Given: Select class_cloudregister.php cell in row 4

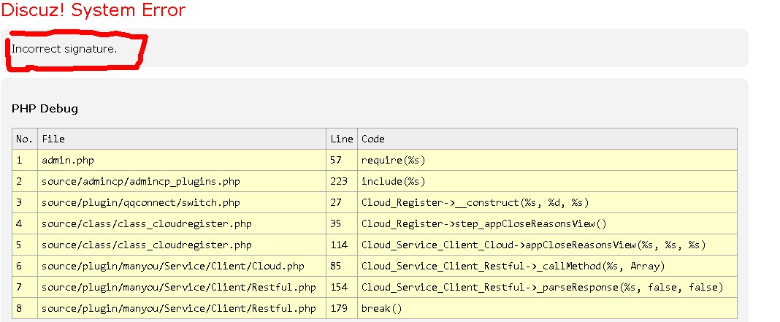Looking at the screenshot, I should 182,223.
